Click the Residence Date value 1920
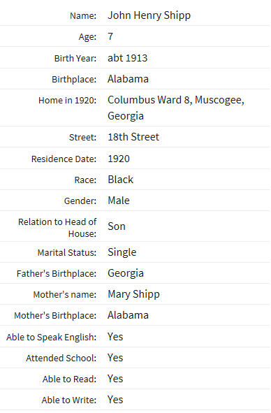The height and width of the screenshot is (413, 271). pos(119,159)
